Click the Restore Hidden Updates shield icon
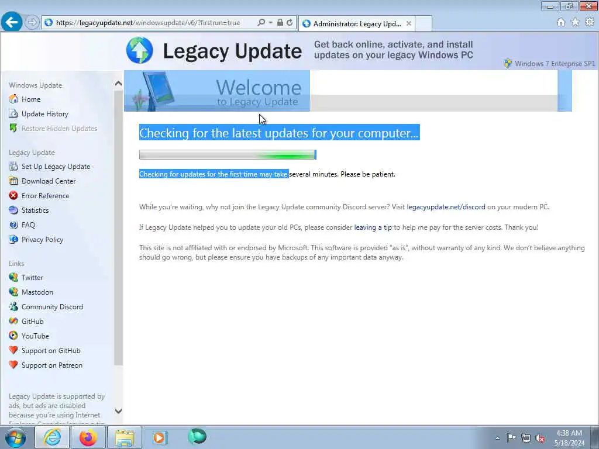Screen dimensions: 599x449 [13, 128]
